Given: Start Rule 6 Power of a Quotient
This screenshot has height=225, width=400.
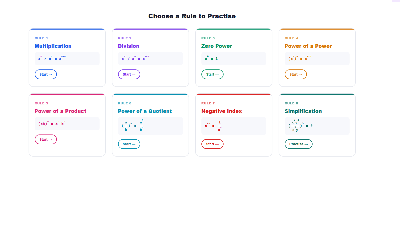Looking at the screenshot, I should [129, 144].
